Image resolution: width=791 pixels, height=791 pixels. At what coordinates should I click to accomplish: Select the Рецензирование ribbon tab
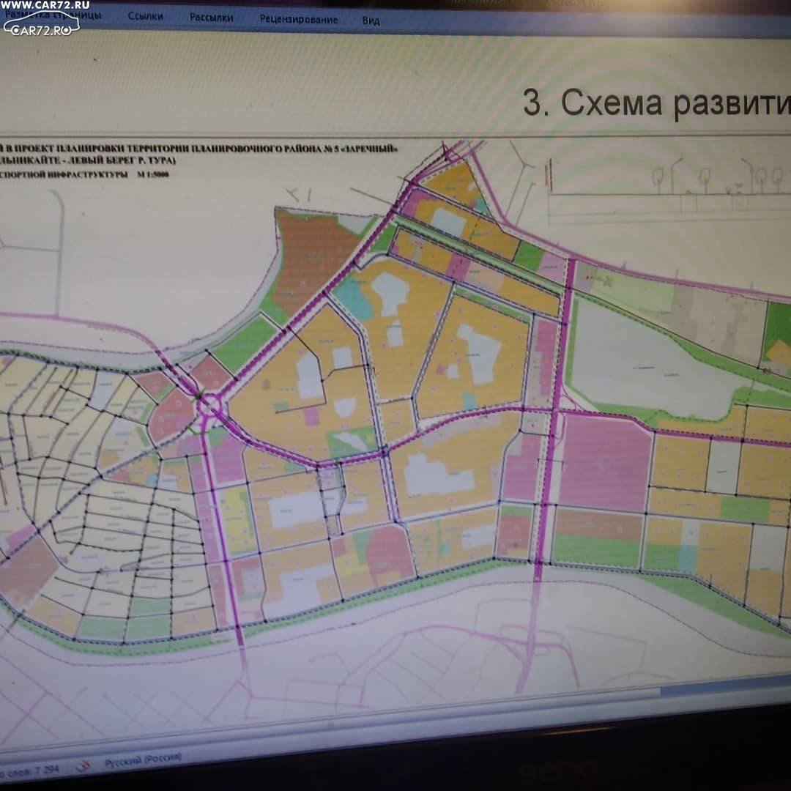tap(299, 20)
